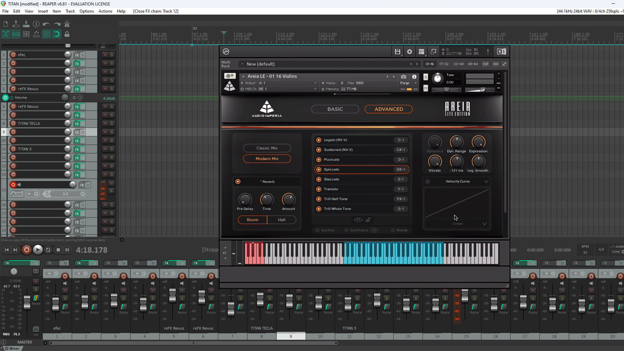Toggle Pizzicato articulation power button

(319, 160)
